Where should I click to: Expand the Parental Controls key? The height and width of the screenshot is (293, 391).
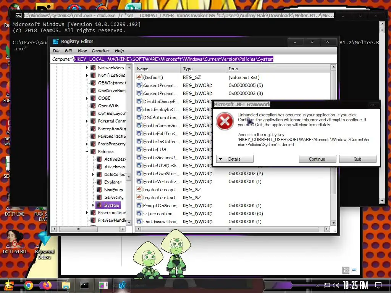(87, 121)
